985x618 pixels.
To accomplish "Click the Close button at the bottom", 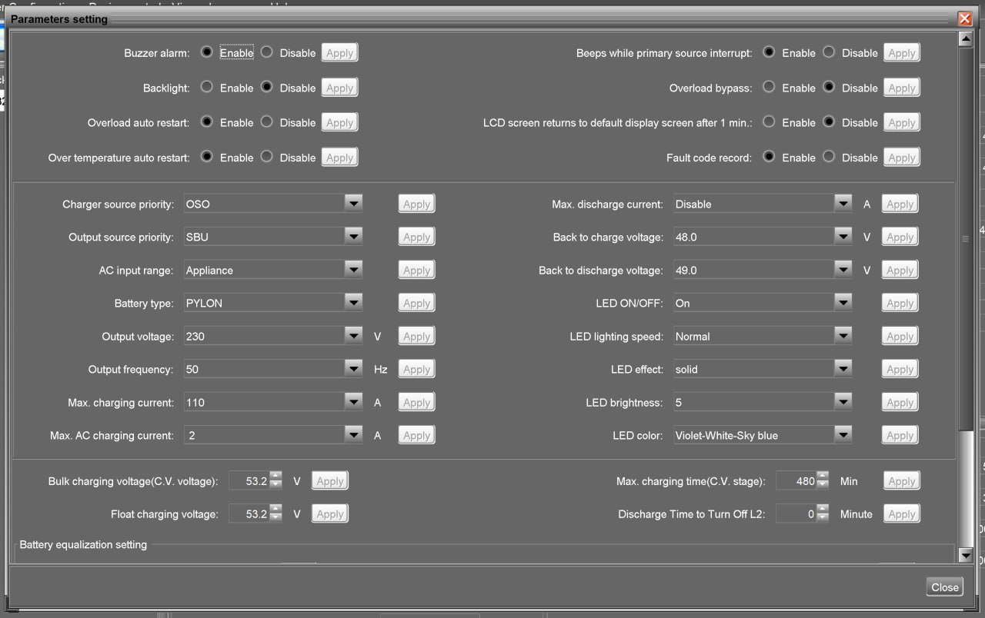I will pyautogui.click(x=944, y=586).
